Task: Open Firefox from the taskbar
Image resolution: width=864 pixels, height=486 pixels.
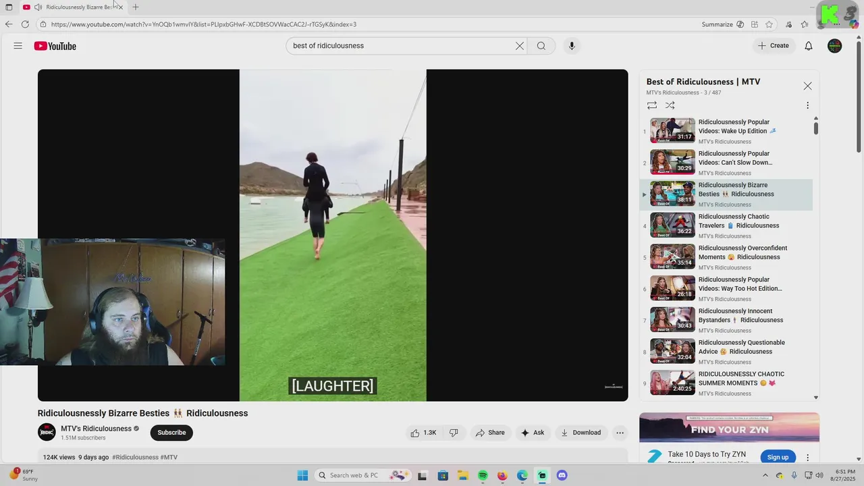Action: [x=502, y=475]
